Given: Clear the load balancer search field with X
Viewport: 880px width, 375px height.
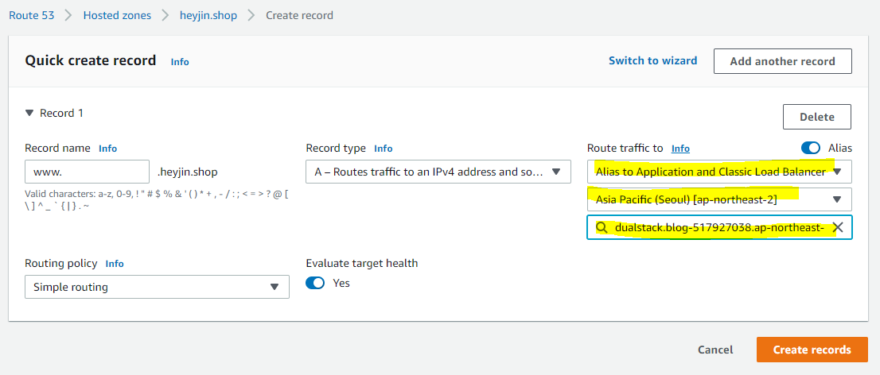Looking at the screenshot, I should [837, 228].
